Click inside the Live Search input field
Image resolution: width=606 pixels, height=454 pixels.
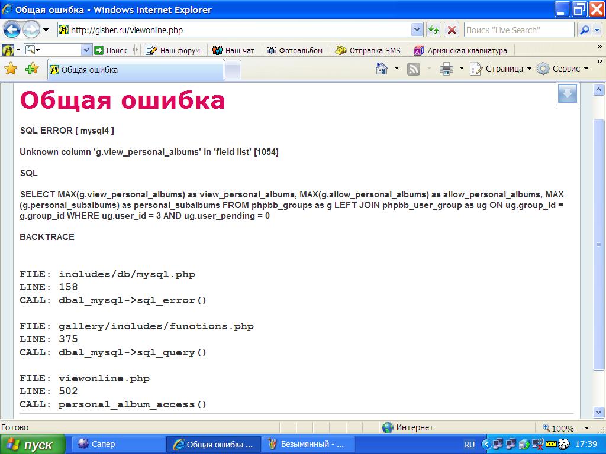[x=518, y=30]
